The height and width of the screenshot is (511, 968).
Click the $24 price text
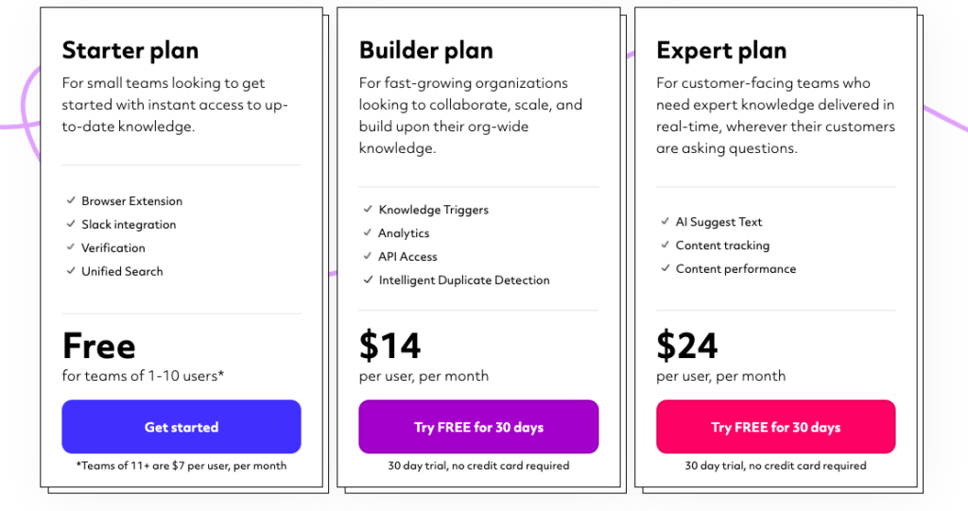tap(687, 345)
